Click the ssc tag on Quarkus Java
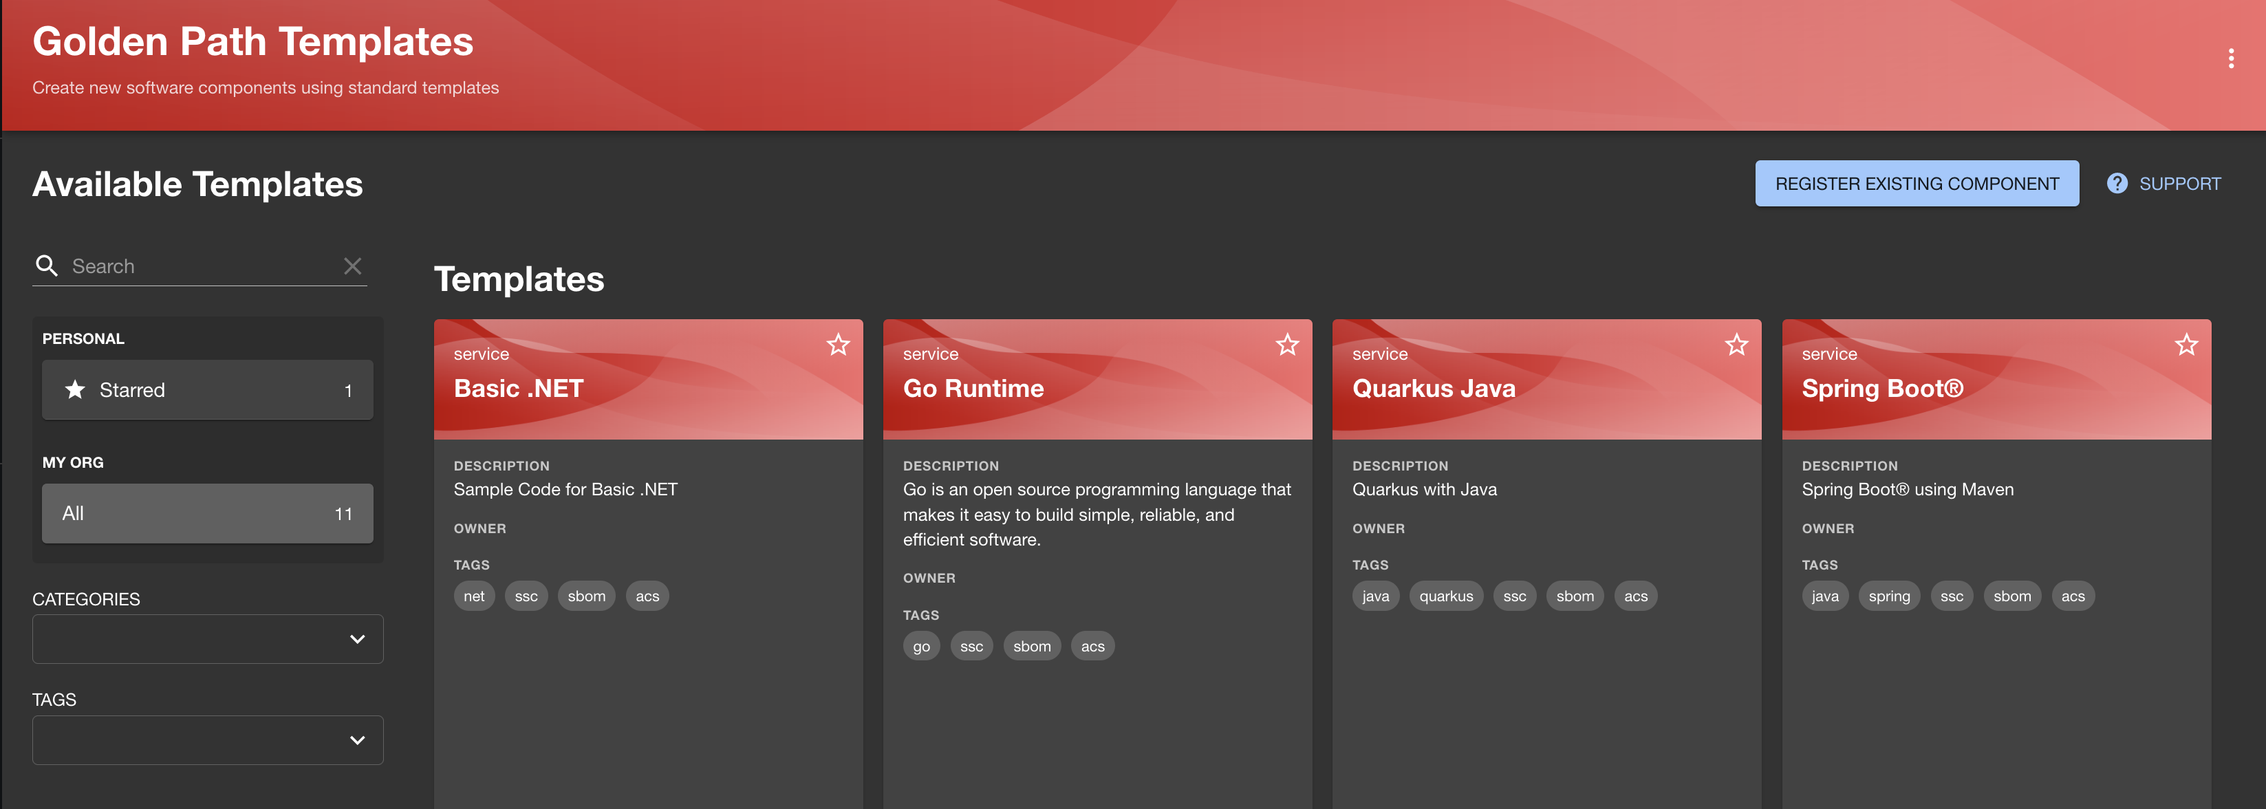Image resolution: width=2266 pixels, height=809 pixels. (x=1515, y=596)
